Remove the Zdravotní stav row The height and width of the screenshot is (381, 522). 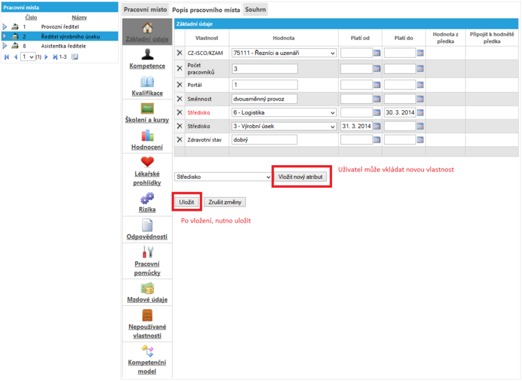point(179,140)
